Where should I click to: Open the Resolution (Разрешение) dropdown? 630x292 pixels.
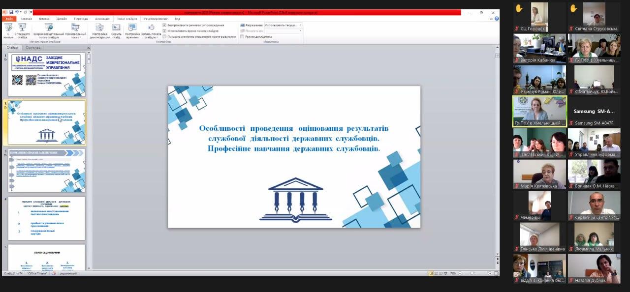[283, 25]
